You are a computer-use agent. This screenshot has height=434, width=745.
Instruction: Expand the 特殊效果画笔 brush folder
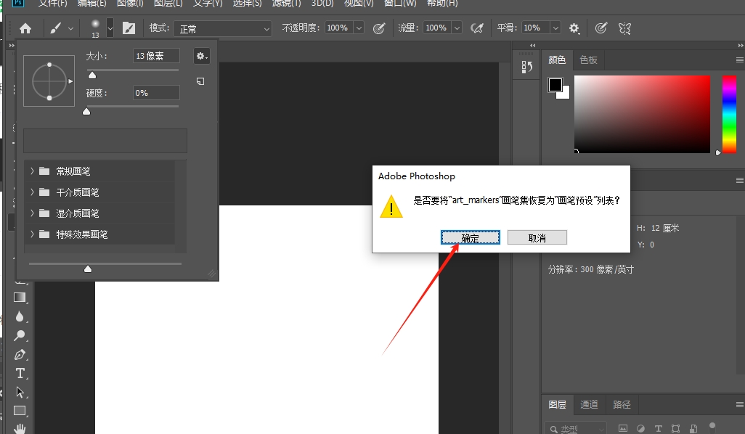point(32,234)
